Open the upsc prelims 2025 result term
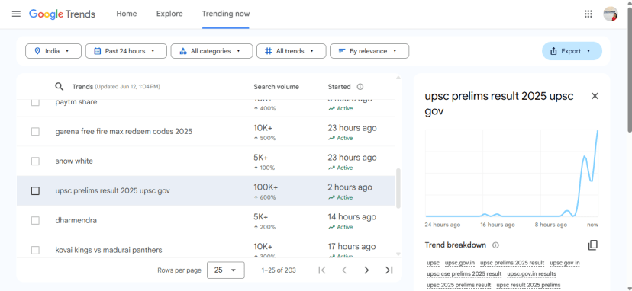Viewport: 632px width, 291px height. coord(512,263)
